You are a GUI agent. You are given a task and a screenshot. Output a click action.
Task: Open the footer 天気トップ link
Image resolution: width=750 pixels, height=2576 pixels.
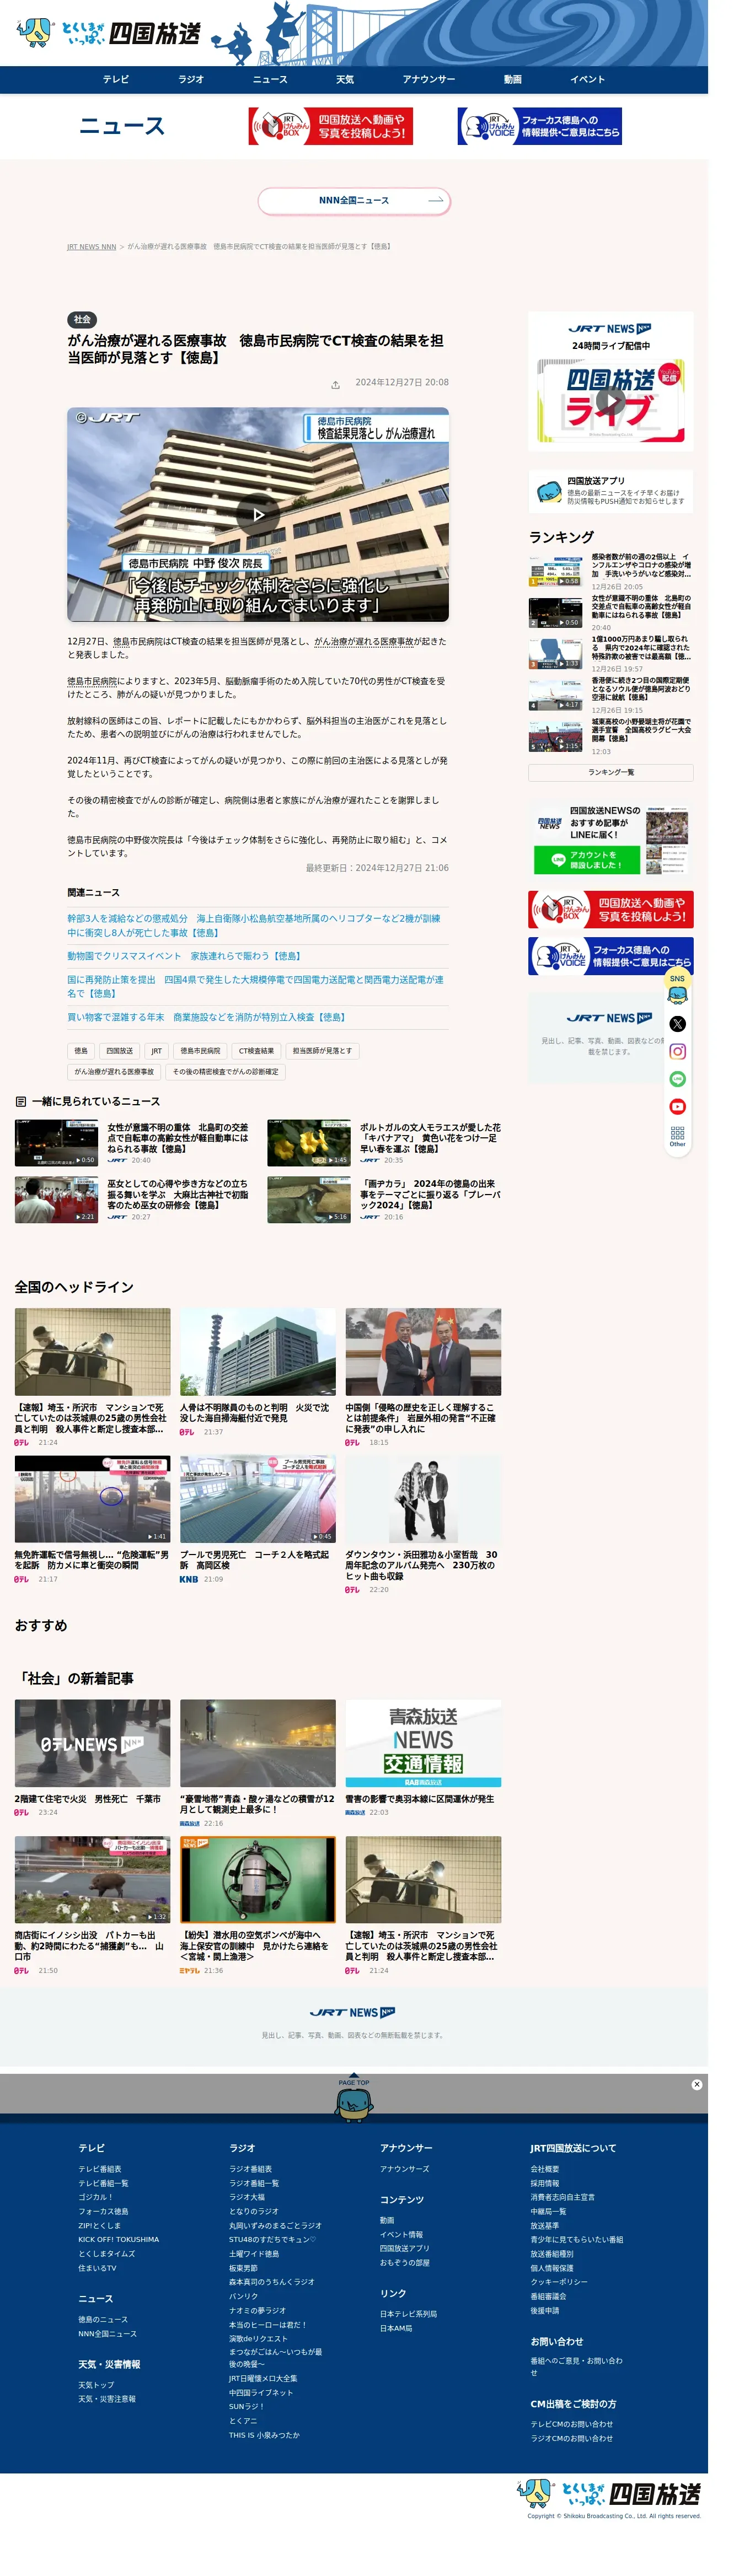coord(96,2385)
